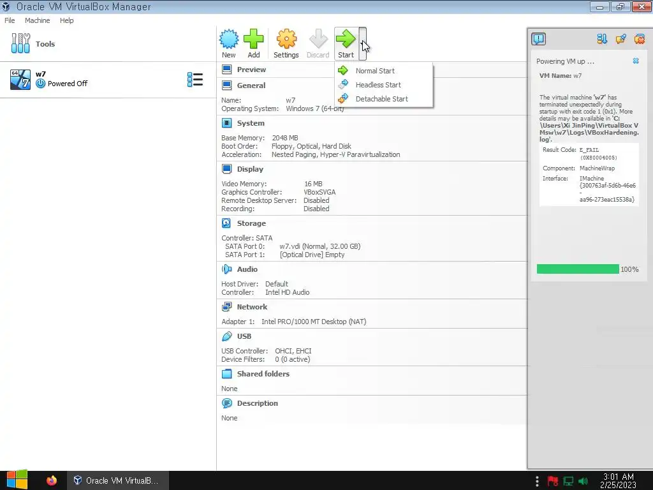Image resolution: width=653 pixels, height=490 pixels.
Task: Open the Audio section header
Action: coord(247,269)
